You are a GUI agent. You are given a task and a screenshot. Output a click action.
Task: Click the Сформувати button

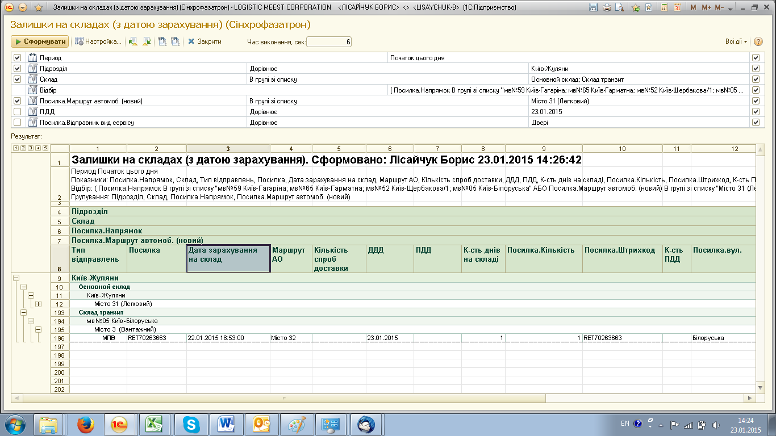click(x=40, y=41)
